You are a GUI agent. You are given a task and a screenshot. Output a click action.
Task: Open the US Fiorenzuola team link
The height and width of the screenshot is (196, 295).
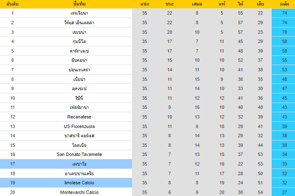click(79, 126)
